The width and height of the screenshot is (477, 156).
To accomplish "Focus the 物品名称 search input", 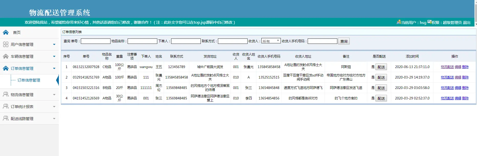I will point(142,41).
